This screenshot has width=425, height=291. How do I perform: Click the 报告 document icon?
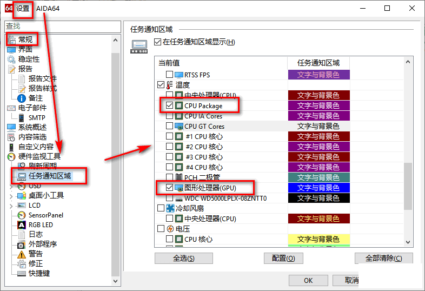12,69
